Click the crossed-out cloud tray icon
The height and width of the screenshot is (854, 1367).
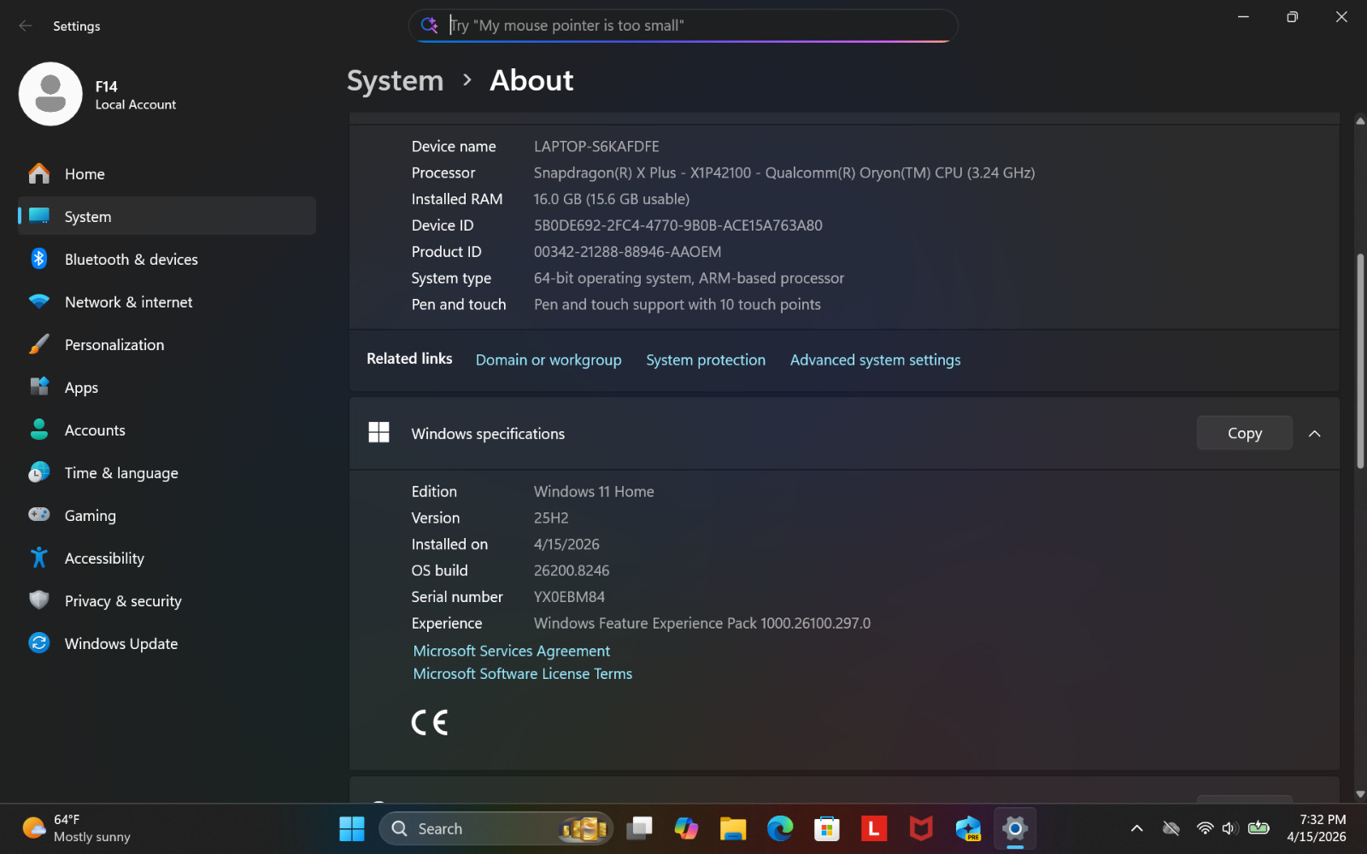tap(1171, 828)
